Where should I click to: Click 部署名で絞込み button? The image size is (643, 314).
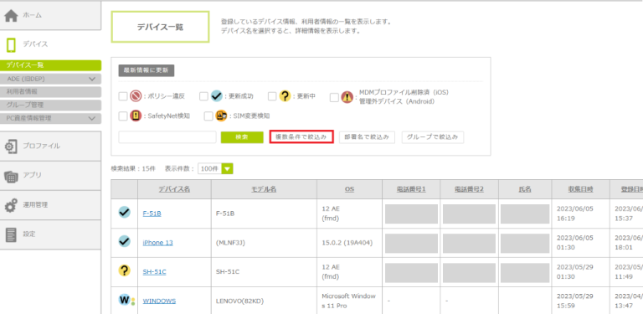click(x=367, y=137)
